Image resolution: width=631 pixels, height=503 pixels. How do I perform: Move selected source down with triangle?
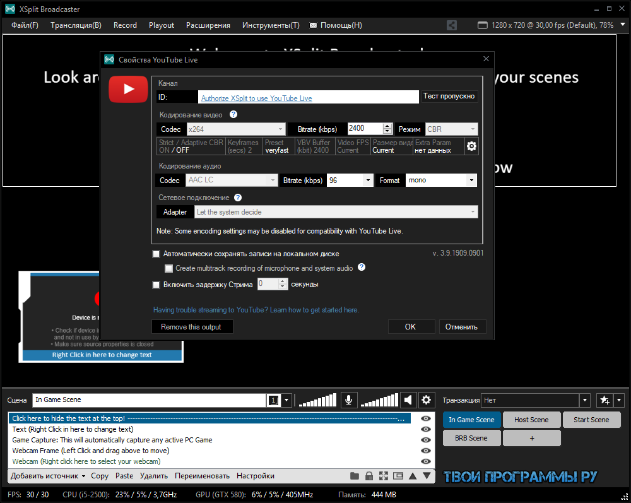427,476
